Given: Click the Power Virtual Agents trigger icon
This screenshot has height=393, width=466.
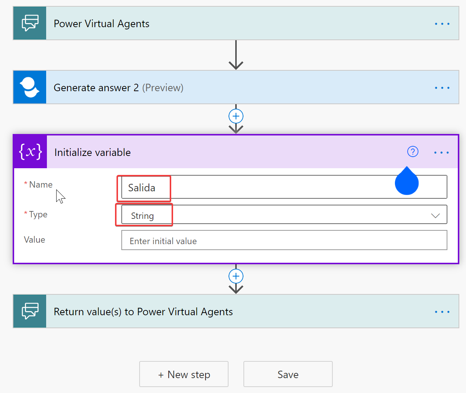Looking at the screenshot, I should [x=30, y=23].
